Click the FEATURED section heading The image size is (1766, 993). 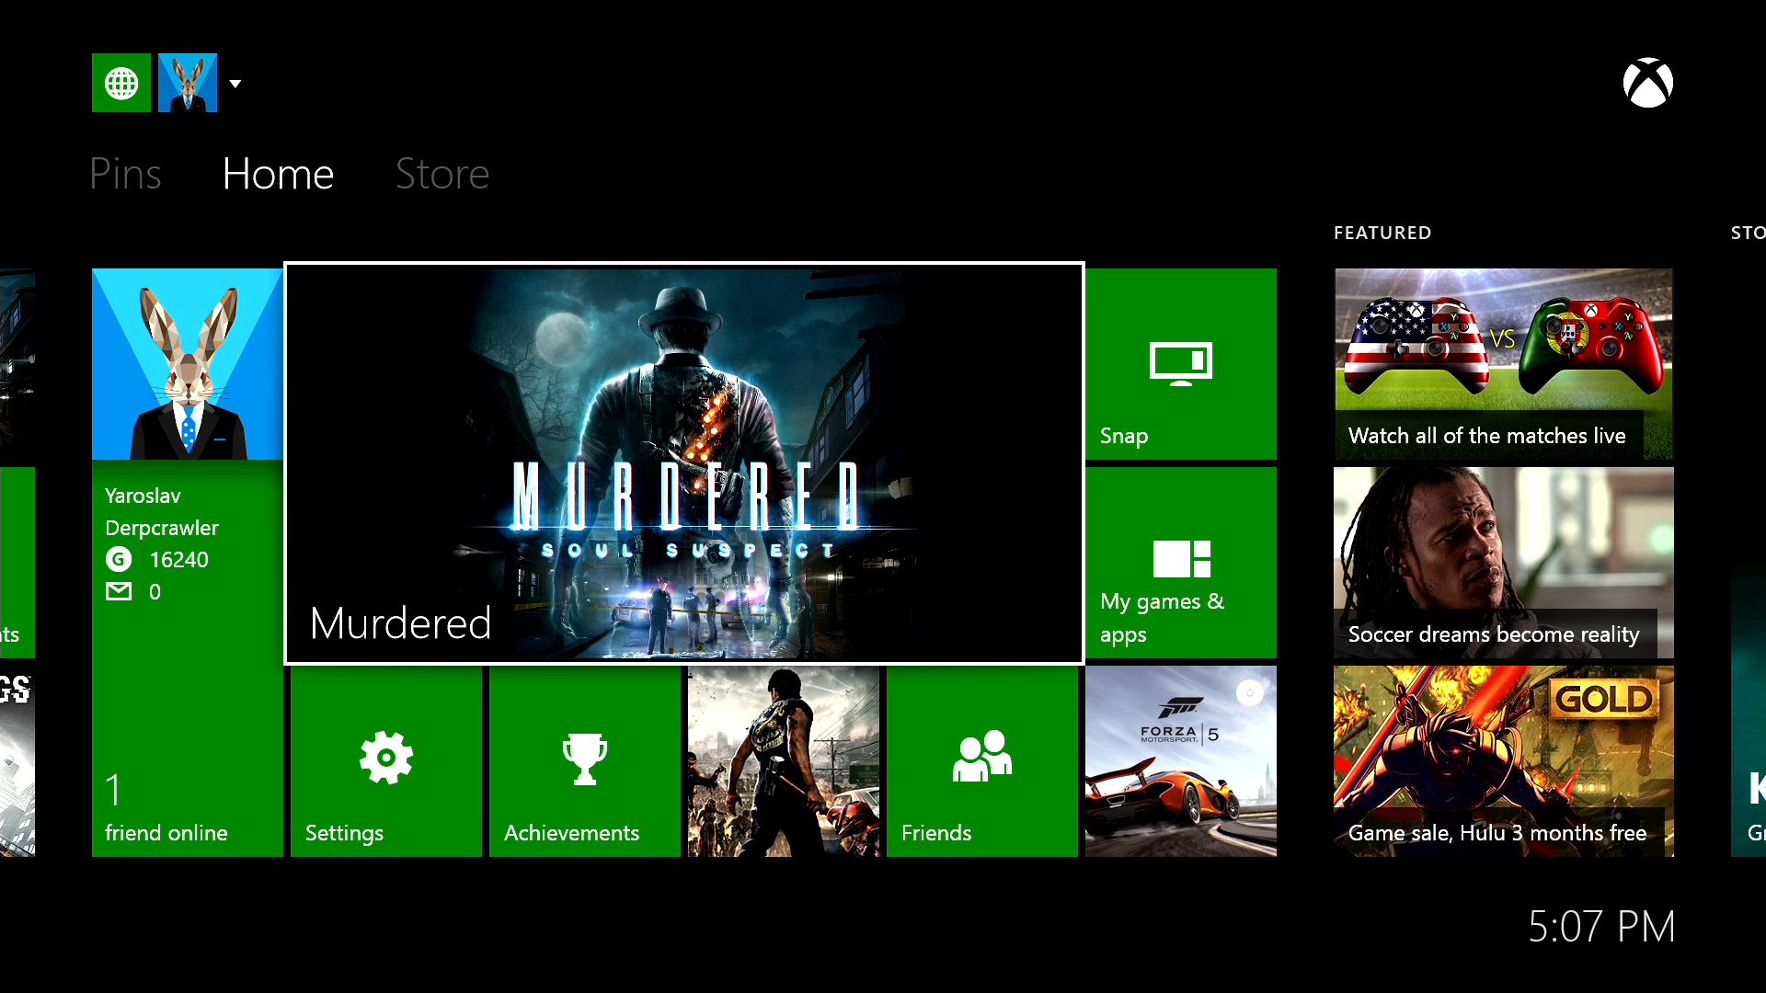pyautogui.click(x=1382, y=233)
